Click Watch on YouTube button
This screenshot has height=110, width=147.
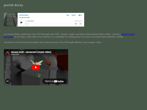tap(54, 81)
